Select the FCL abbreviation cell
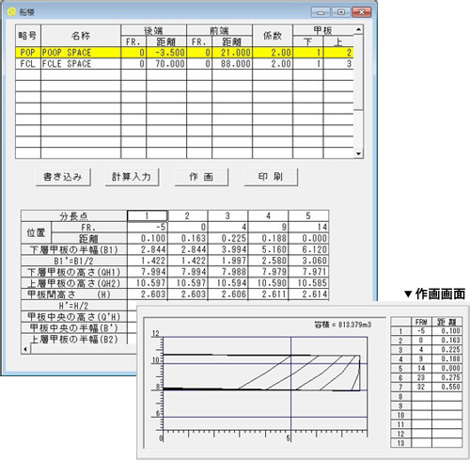Viewport: 470px width, 461px height. [28, 64]
